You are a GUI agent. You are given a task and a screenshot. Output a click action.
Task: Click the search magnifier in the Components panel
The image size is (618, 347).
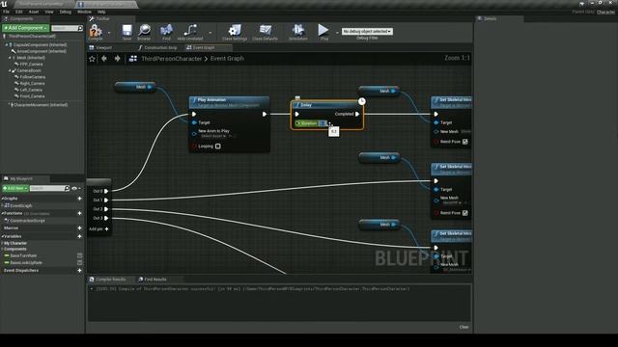pyautogui.click(x=80, y=28)
